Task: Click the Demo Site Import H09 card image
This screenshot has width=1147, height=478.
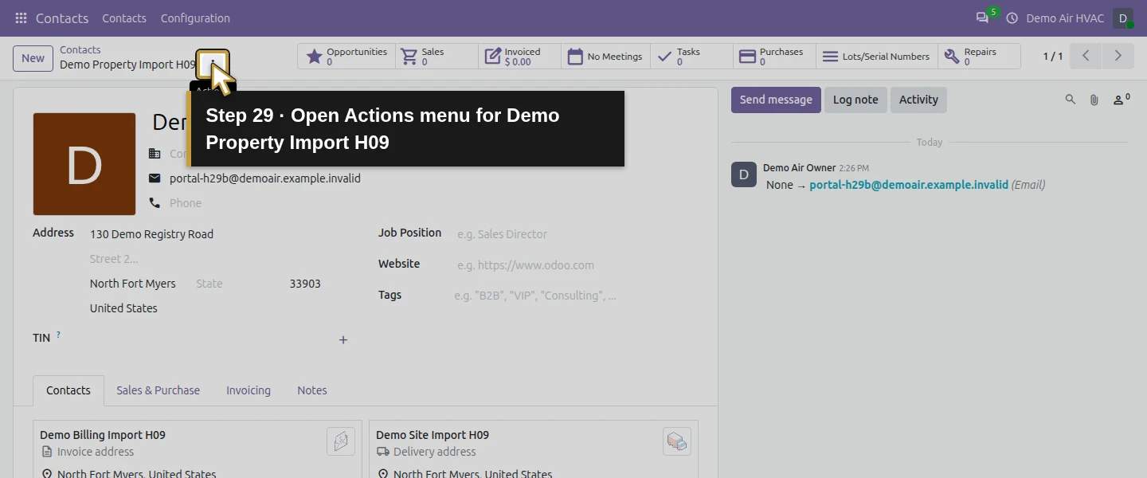Action: (677, 441)
